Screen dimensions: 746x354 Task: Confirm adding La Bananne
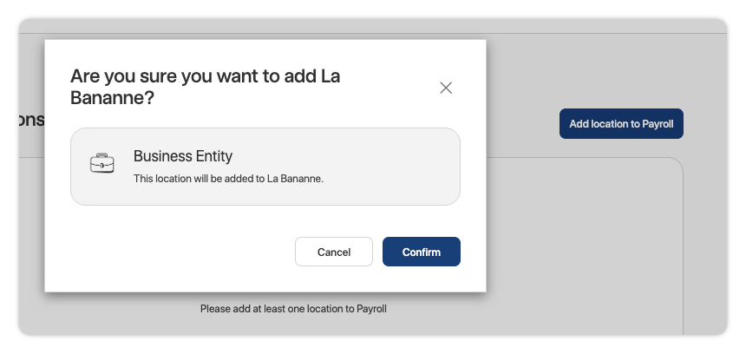421,252
